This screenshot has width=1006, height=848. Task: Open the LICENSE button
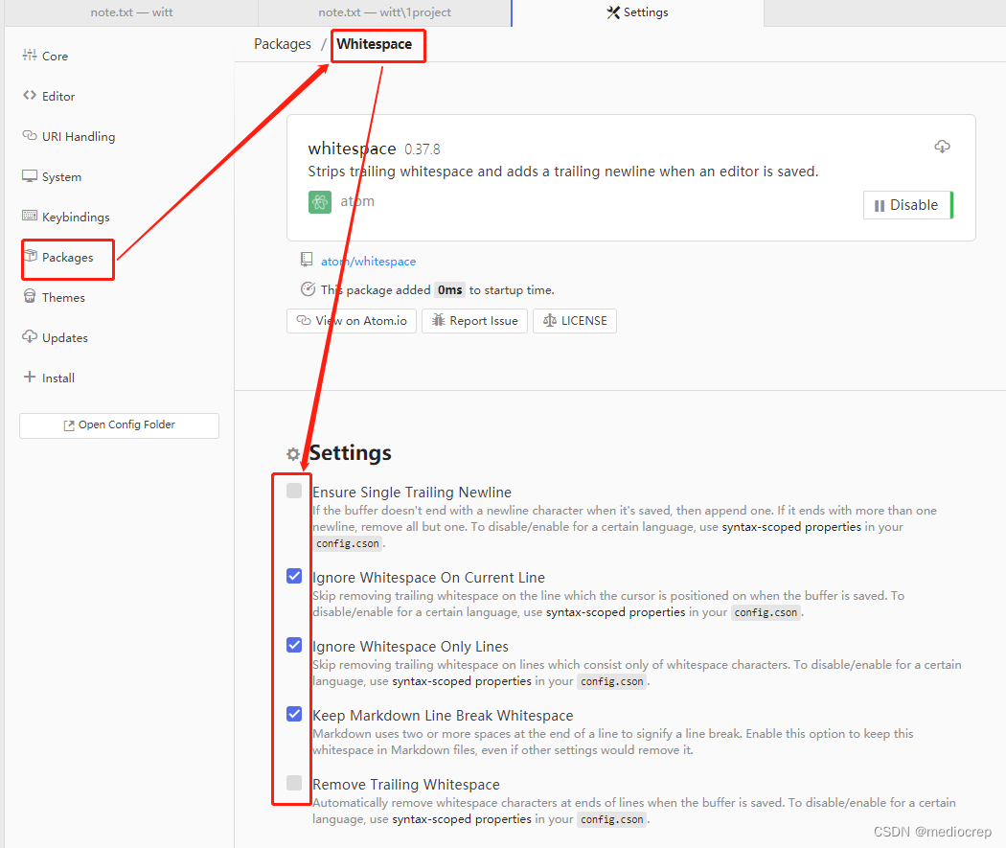click(x=575, y=321)
